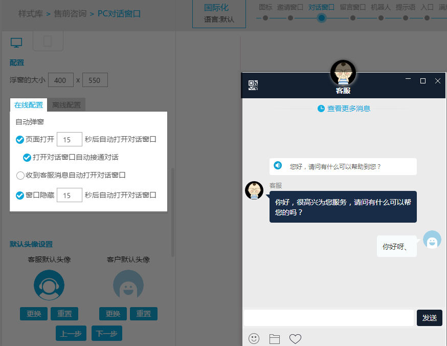The image size is (447, 346).
Task: Click the customer avatar beside 你好呀
Action: (432, 240)
